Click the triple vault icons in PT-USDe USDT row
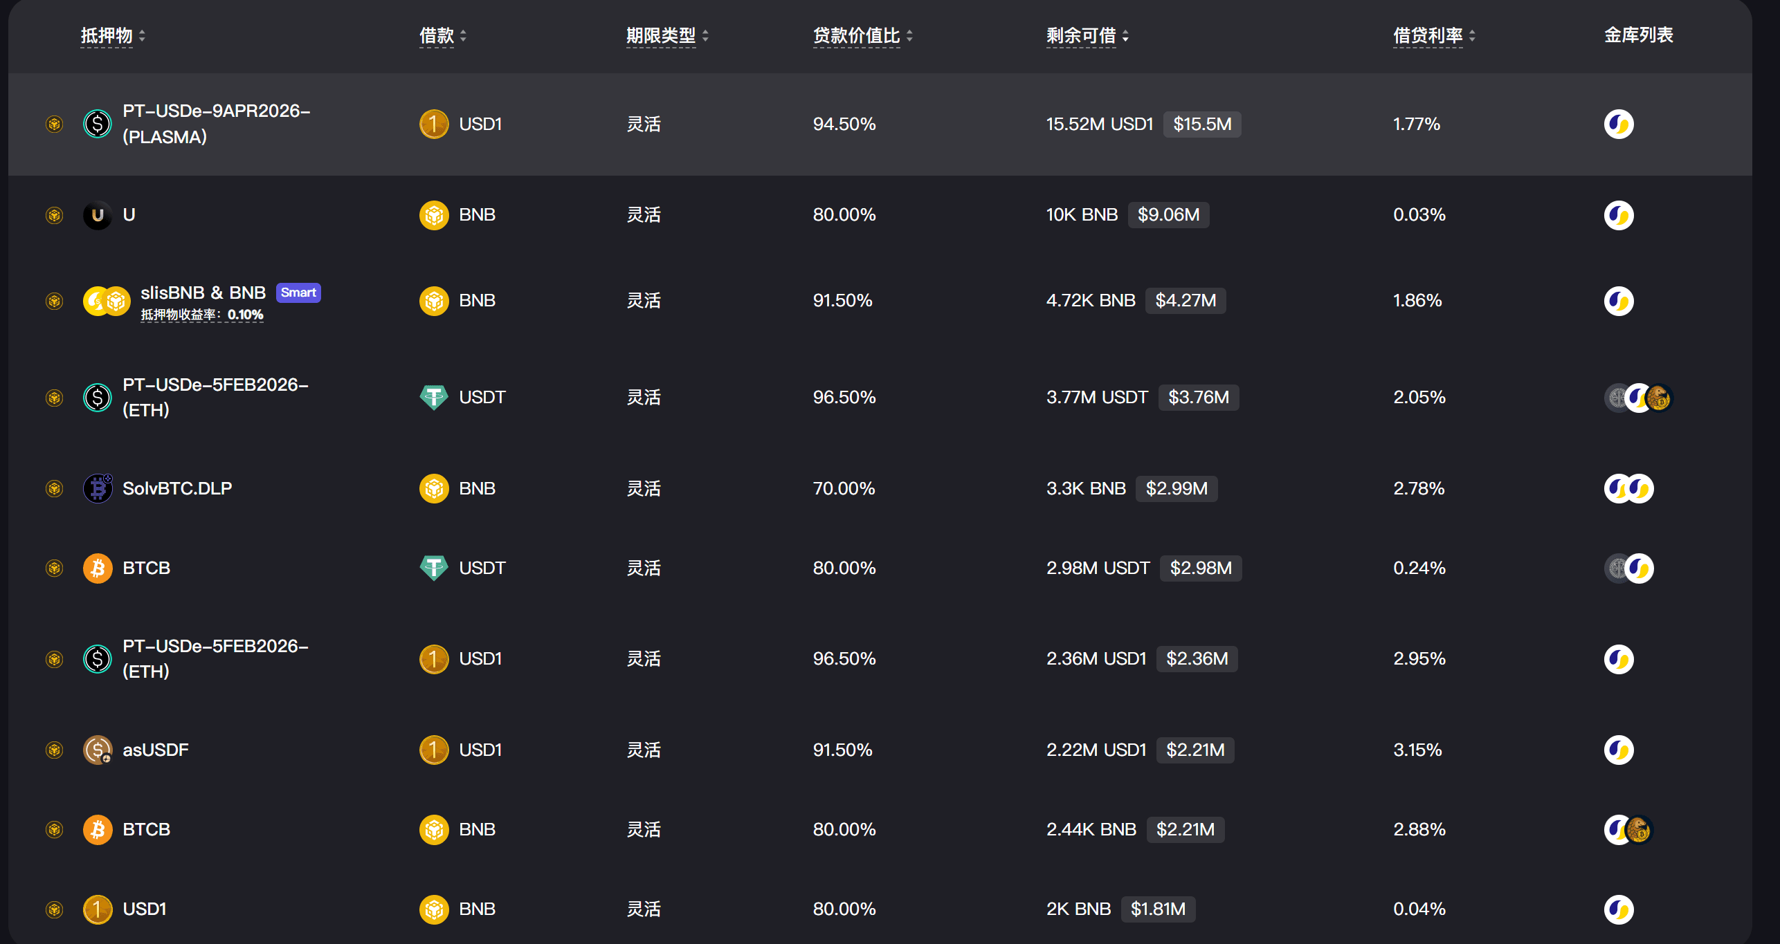This screenshot has height=944, width=1780. 1637,398
